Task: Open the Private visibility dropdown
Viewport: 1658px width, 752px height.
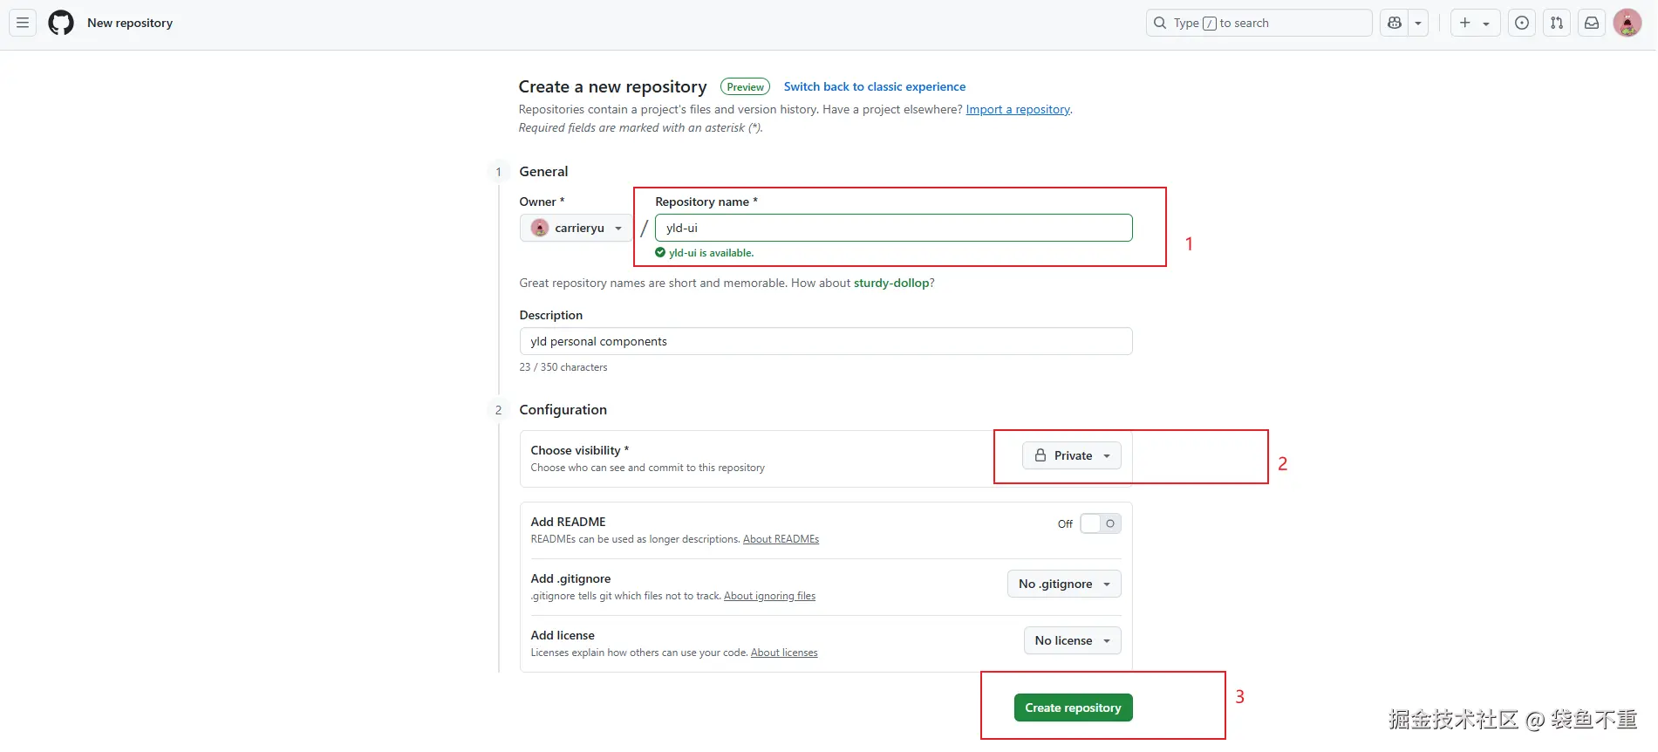Action: point(1072,455)
